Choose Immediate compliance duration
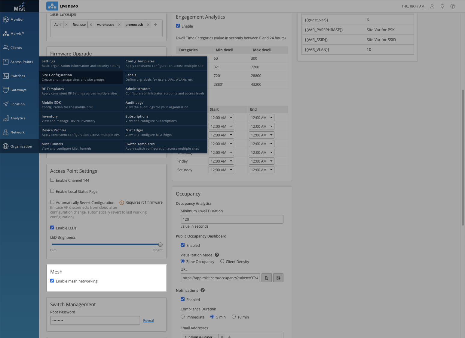 coord(183,317)
